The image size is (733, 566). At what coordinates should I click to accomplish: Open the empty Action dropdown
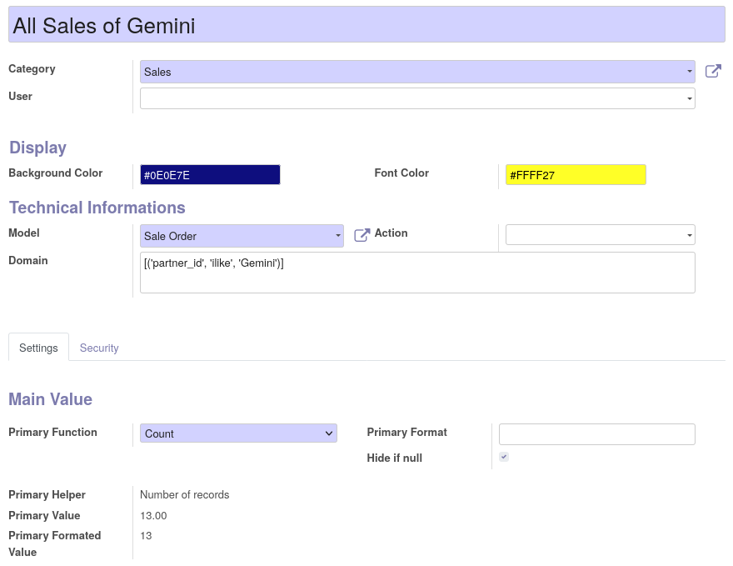click(600, 235)
